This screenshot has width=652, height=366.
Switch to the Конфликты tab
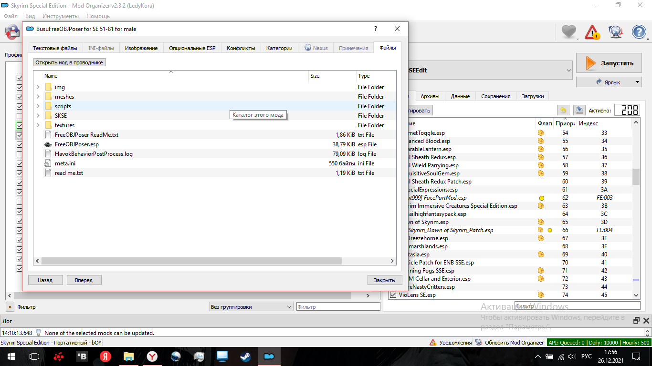pos(241,48)
